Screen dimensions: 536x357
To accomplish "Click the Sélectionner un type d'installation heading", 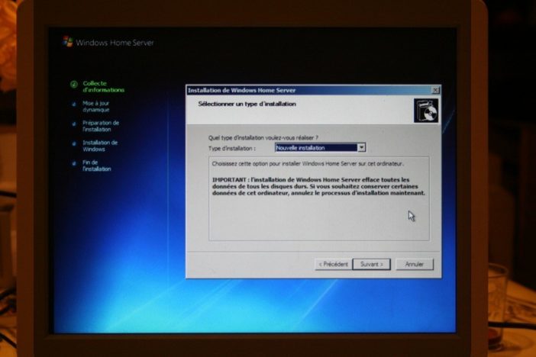I will (247, 104).
